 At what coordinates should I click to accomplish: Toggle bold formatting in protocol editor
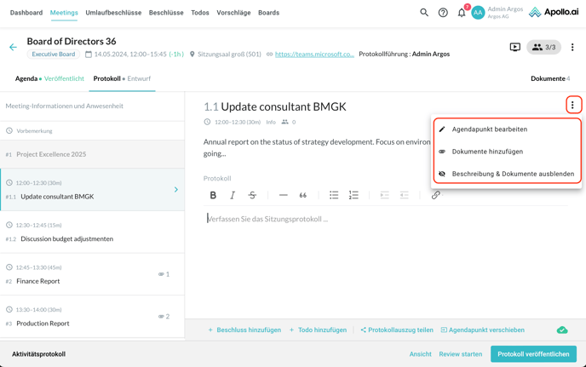tap(213, 195)
